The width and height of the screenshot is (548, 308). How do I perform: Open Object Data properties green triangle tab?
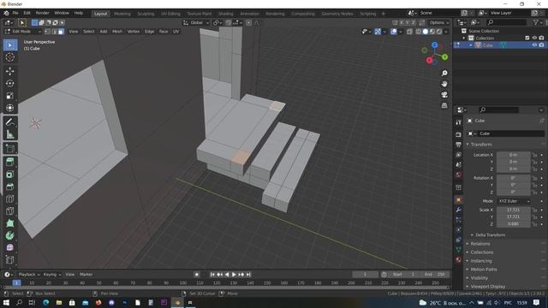(x=459, y=249)
